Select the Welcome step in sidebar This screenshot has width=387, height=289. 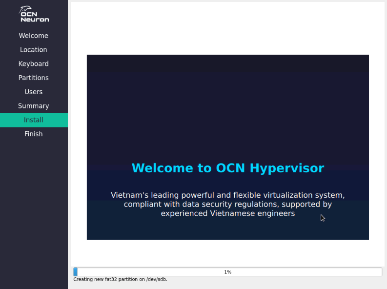(x=34, y=36)
